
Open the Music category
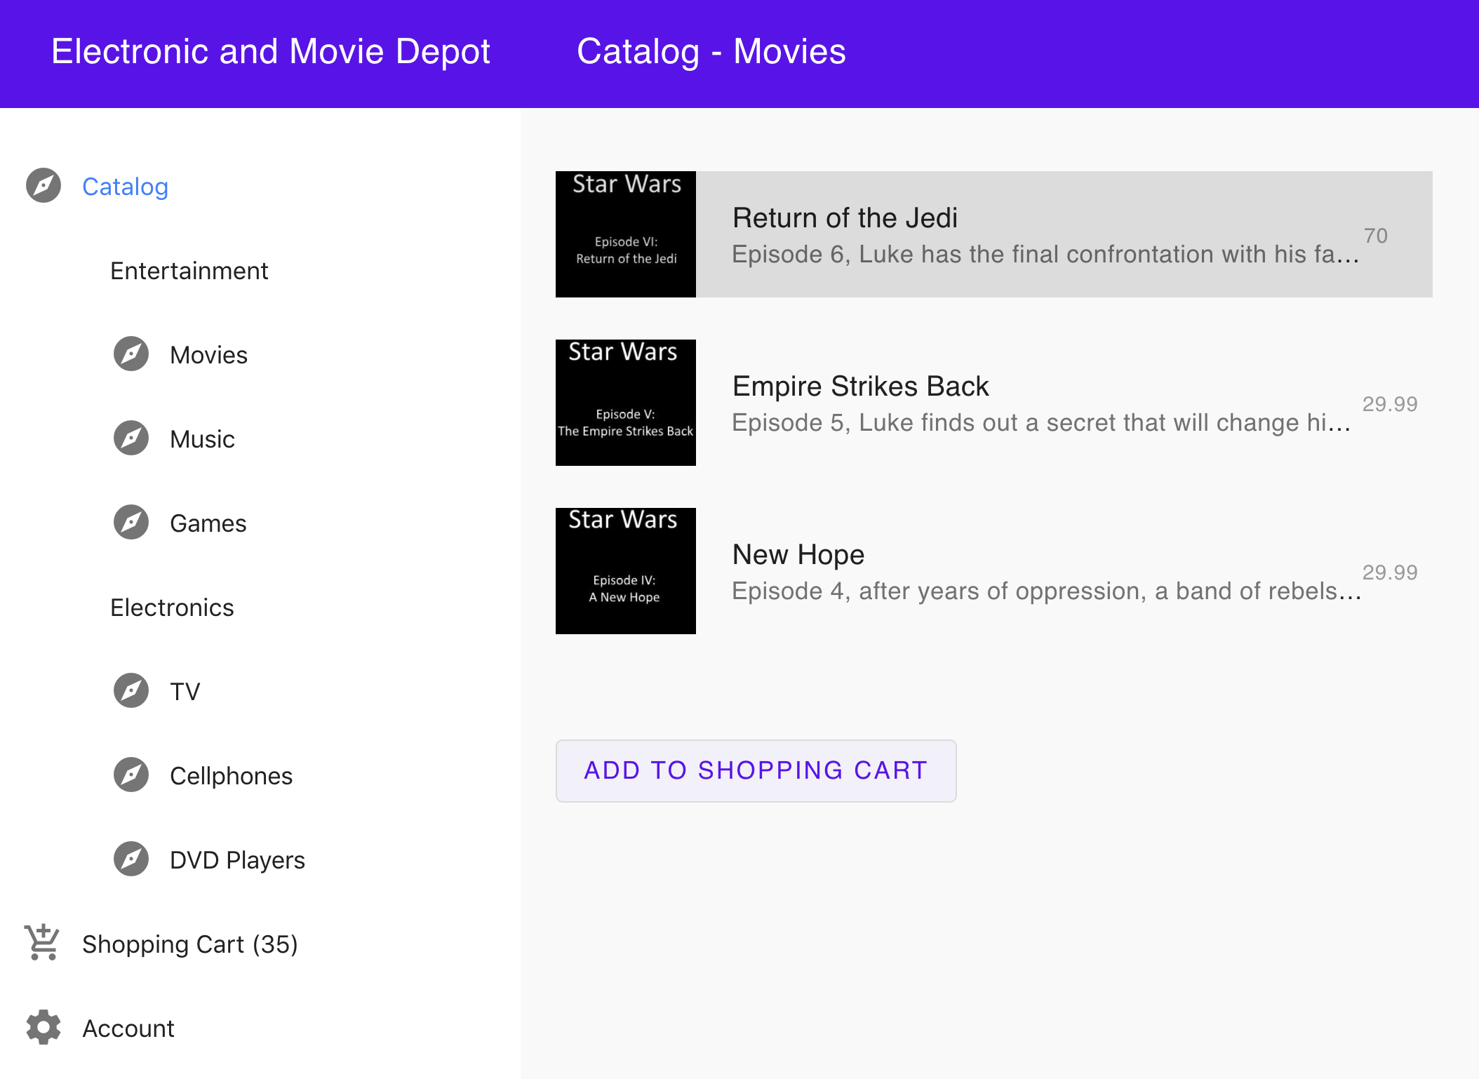pos(202,439)
